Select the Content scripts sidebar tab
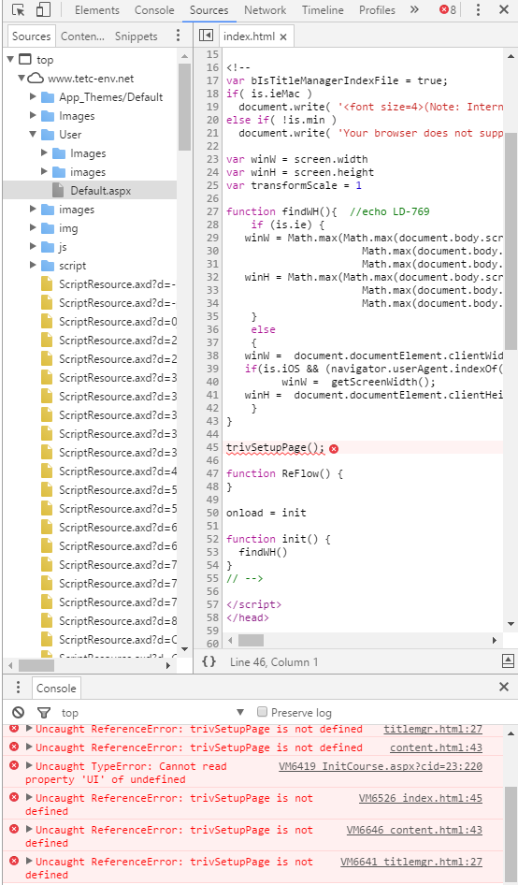518x885 pixels. click(83, 36)
